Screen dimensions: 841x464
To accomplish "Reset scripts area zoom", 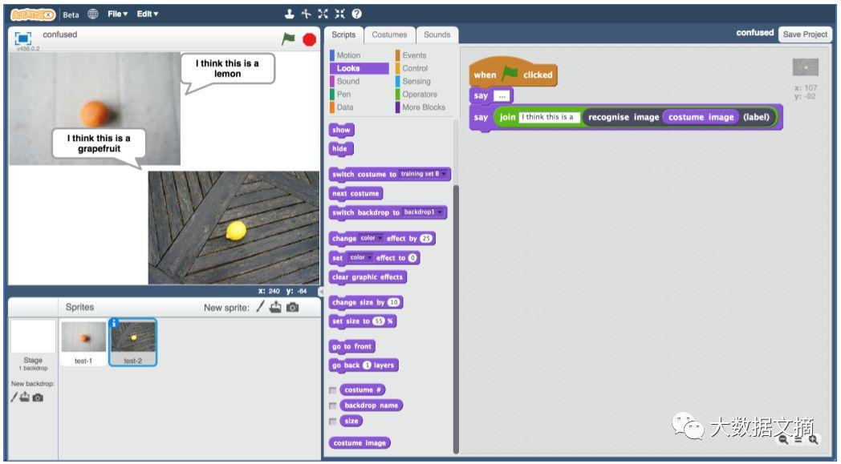I will [798, 440].
